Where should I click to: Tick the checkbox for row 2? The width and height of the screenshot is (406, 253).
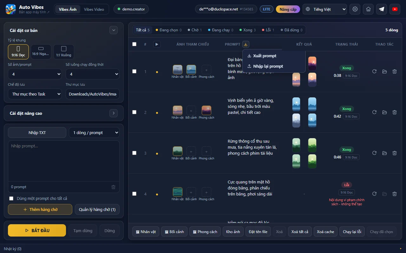[134, 112]
